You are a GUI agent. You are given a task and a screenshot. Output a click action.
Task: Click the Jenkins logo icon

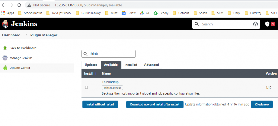click(x=5, y=24)
